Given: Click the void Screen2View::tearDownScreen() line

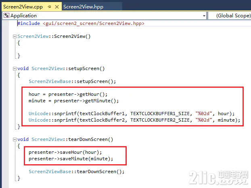Looking at the screenshot, I should pyautogui.click(x=65, y=139).
